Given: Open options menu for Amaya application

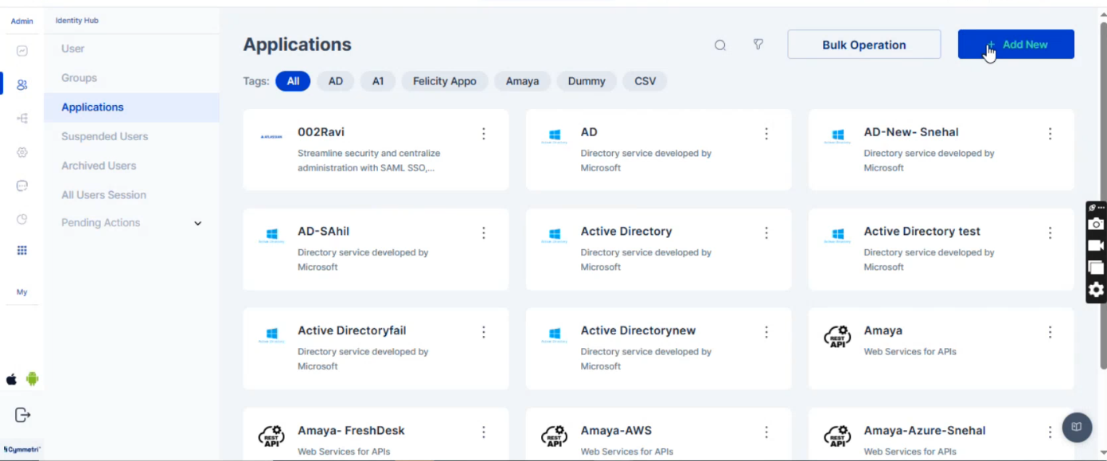Looking at the screenshot, I should point(1050,332).
